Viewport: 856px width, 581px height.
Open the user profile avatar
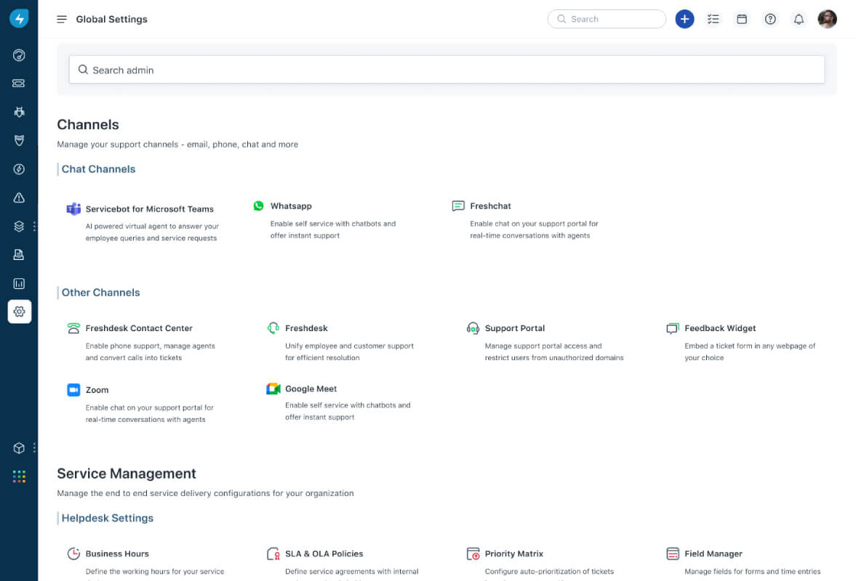click(827, 19)
